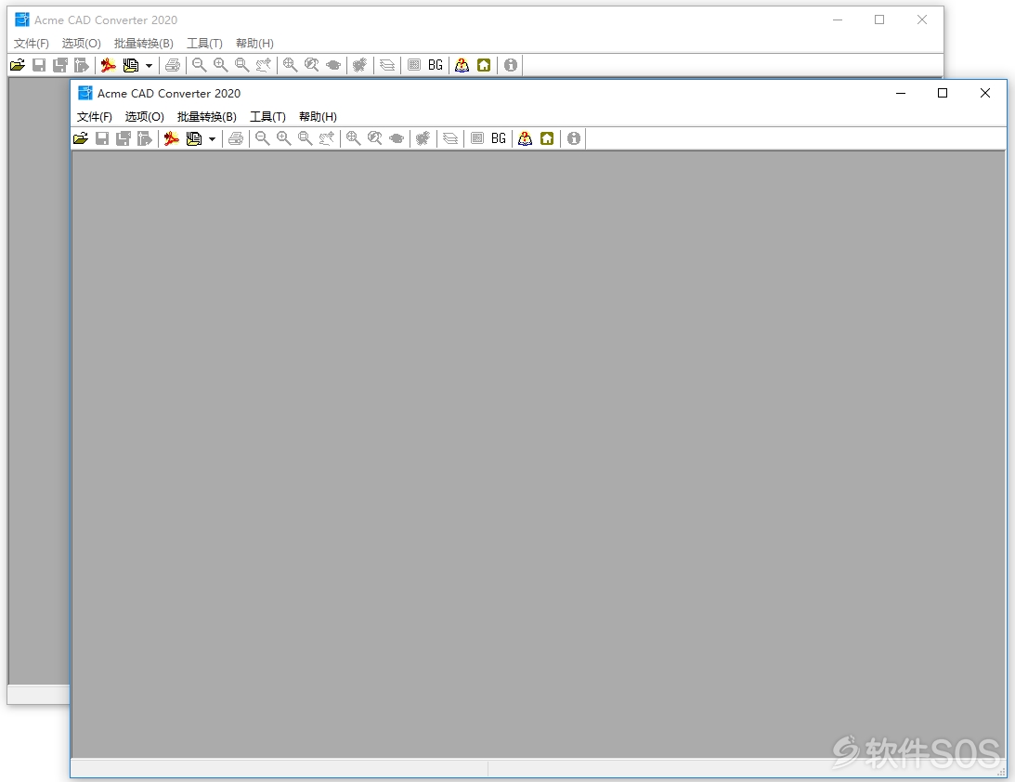Open the 帮助(H) menu in front window
This screenshot has height=782, width=1015.
pyautogui.click(x=318, y=116)
